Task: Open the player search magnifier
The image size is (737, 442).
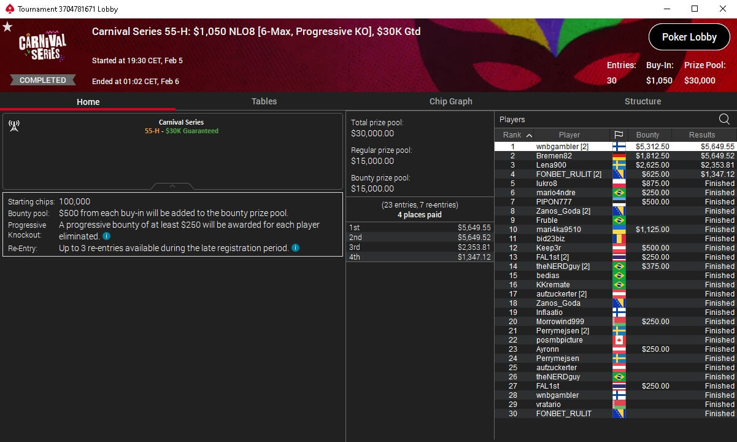Action: 724,119
